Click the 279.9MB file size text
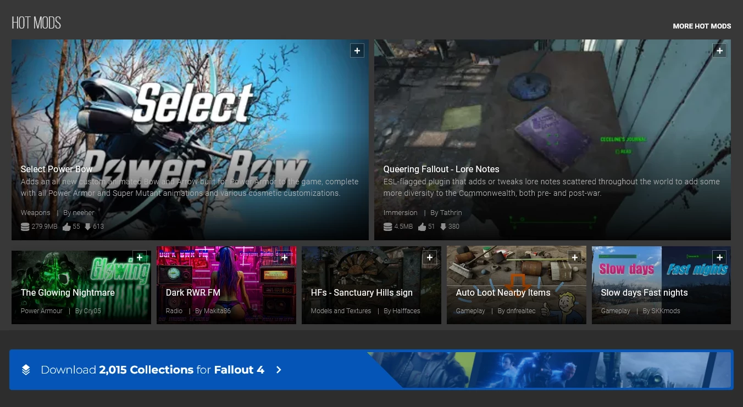The height and width of the screenshot is (407, 743). pos(45,227)
